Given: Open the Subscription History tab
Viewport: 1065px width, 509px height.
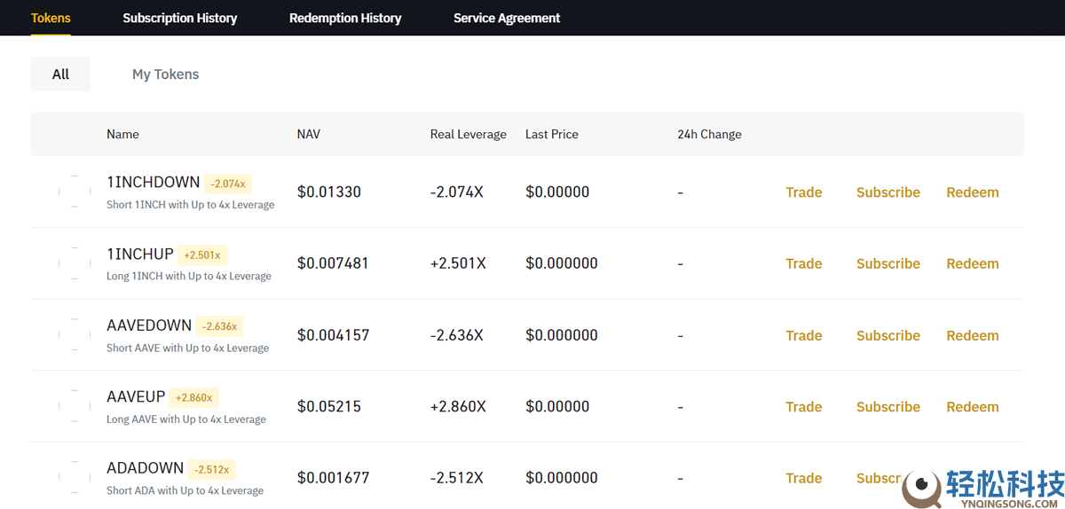Looking at the screenshot, I should click(179, 18).
